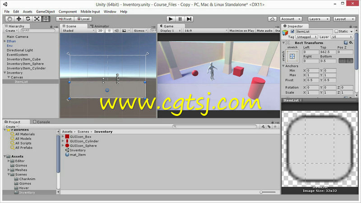Open the Layout dropdown

click(344, 19)
